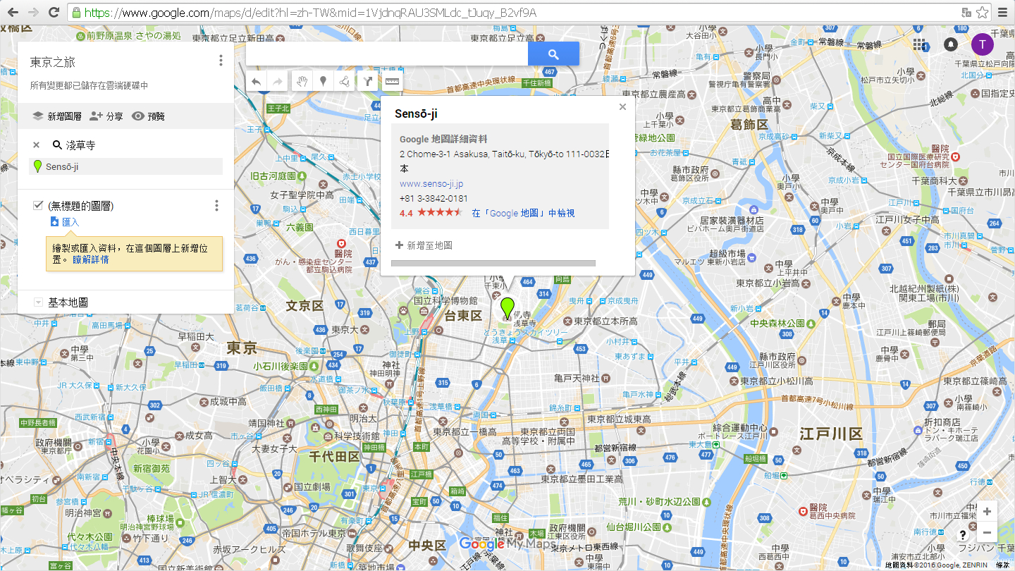1015x571 pixels.
Task: Zoom out with the minus button
Action: point(987,533)
